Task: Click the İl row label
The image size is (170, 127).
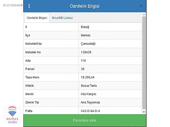Action: (x=26, y=27)
